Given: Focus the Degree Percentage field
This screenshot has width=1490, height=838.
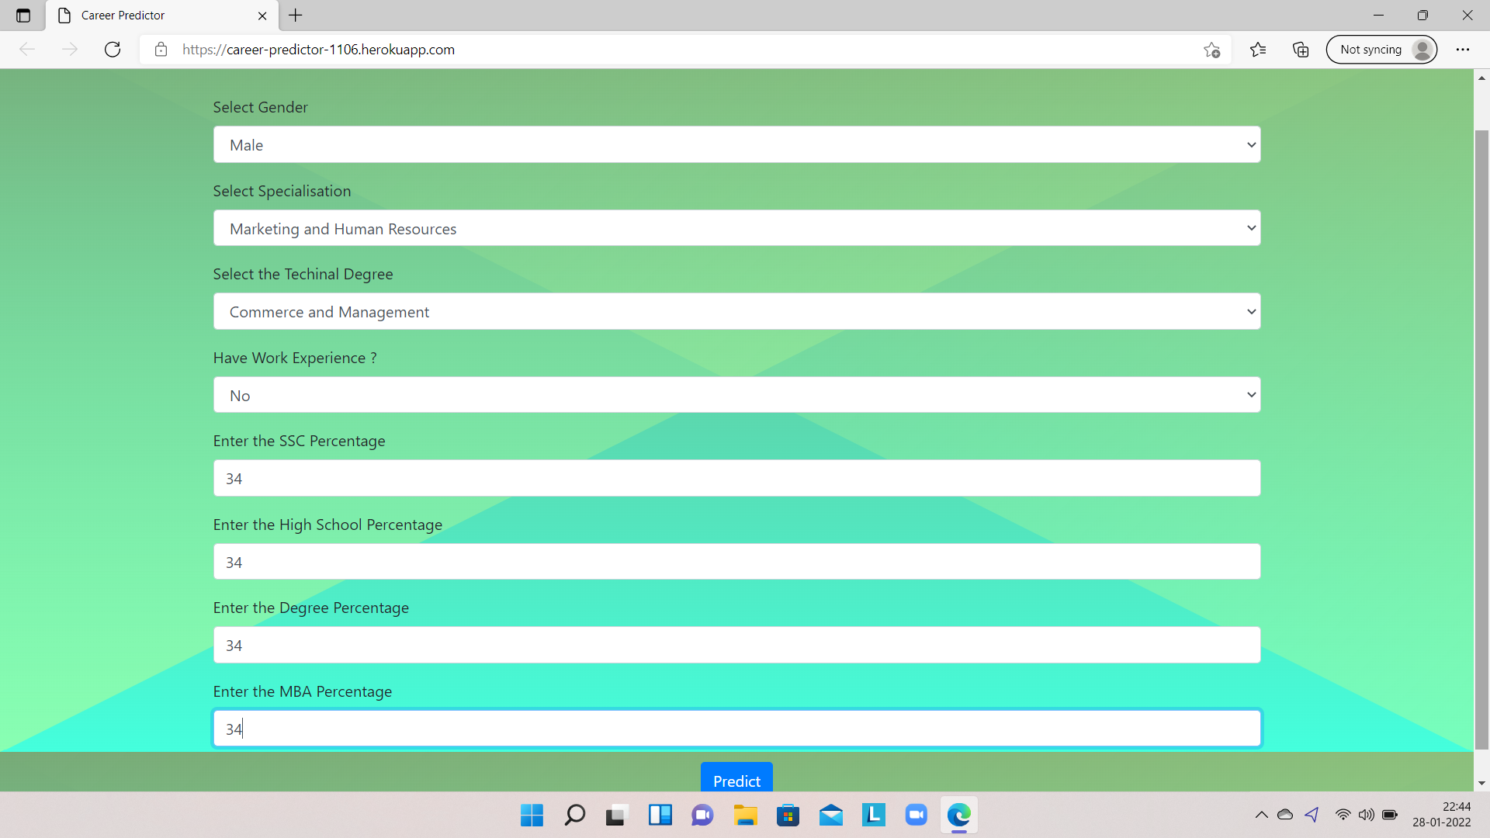Looking at the screenshot, I should coord(736,646).
